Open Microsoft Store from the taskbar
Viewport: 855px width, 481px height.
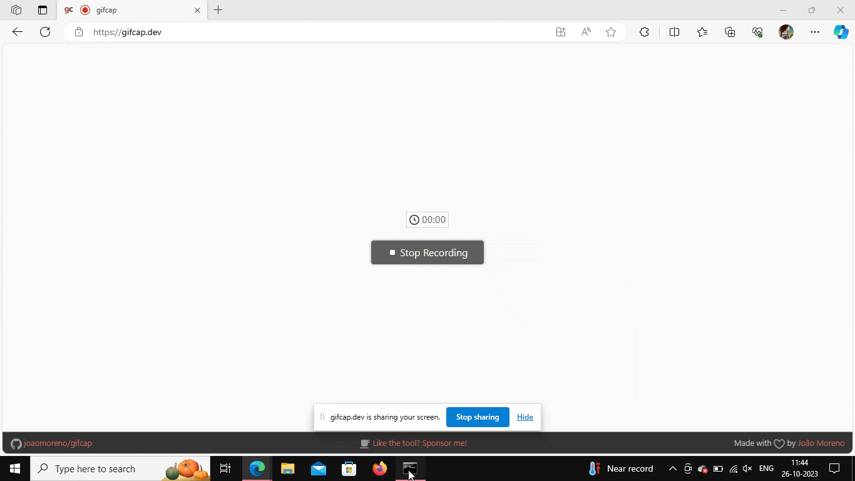pyautogui.click(x=349, y=468)
